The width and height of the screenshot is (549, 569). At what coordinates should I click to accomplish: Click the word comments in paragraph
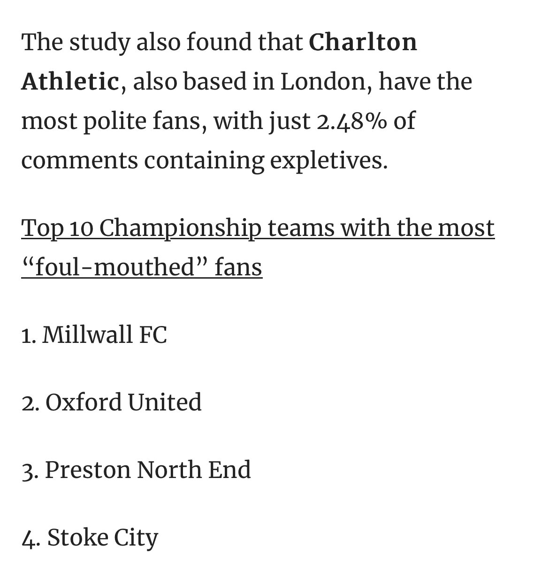pos(80,161)
